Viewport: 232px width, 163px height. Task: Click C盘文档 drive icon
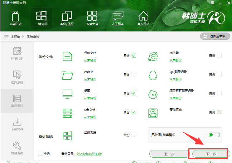click(67, 113)
